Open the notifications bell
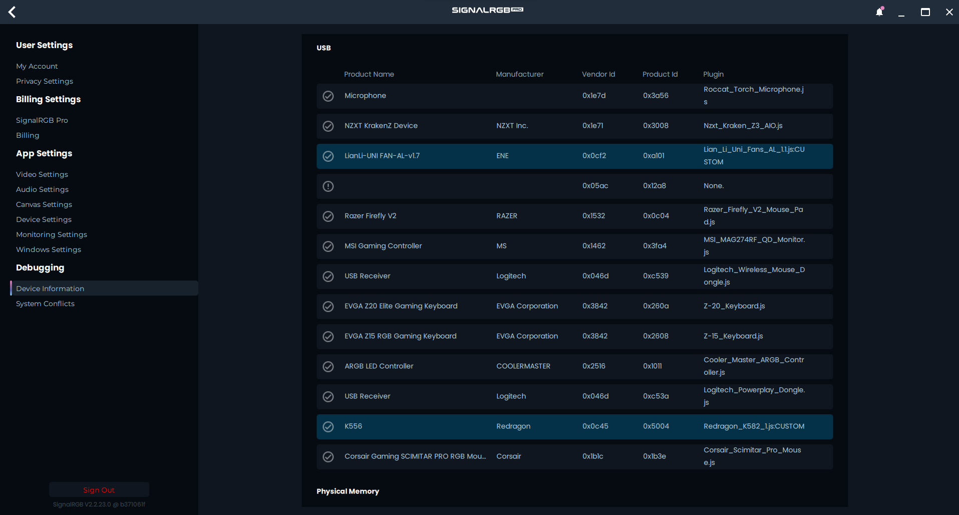The width and height of the screenshot is (959, 515). pos(879,12)
